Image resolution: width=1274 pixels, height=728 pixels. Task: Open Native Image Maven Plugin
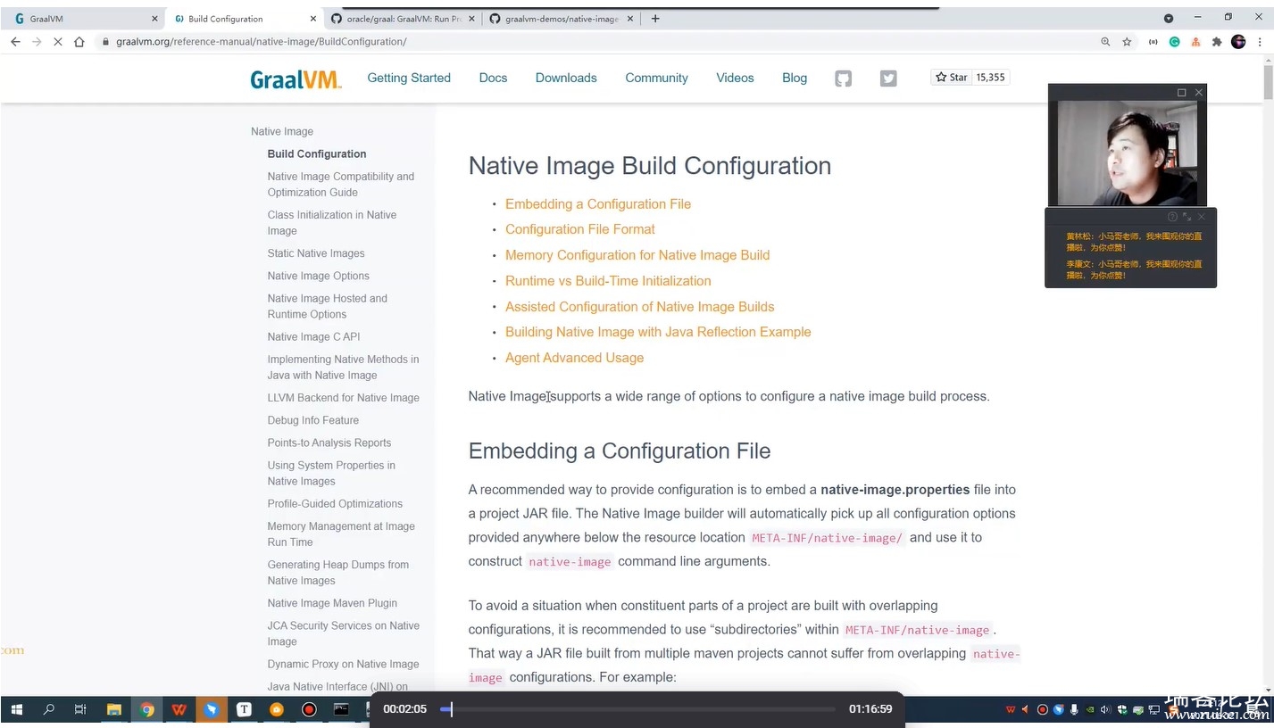[332, 603]
